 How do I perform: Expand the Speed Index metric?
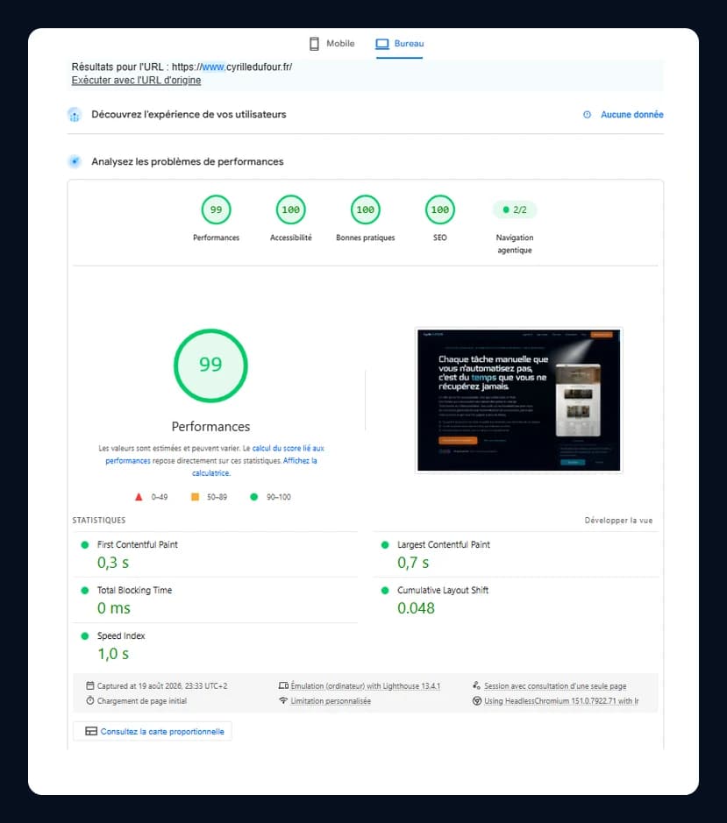click(216, 646)
